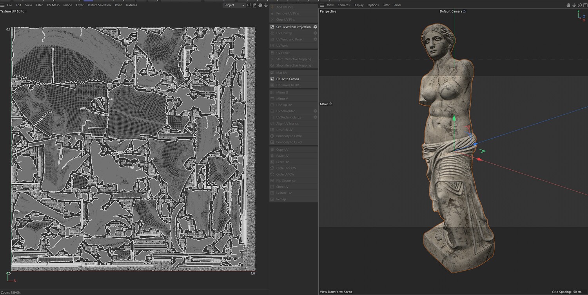
Task: Click the Max UV icon
Action: 272,73
